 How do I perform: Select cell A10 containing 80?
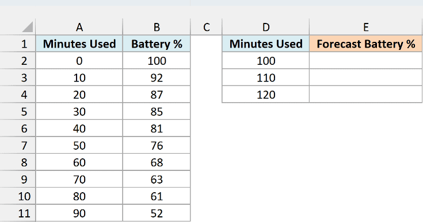click(79, 196)
